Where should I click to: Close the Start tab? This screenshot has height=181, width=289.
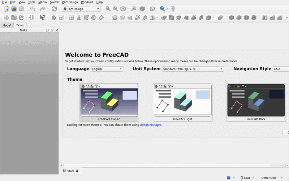click(x=77, y=171)
